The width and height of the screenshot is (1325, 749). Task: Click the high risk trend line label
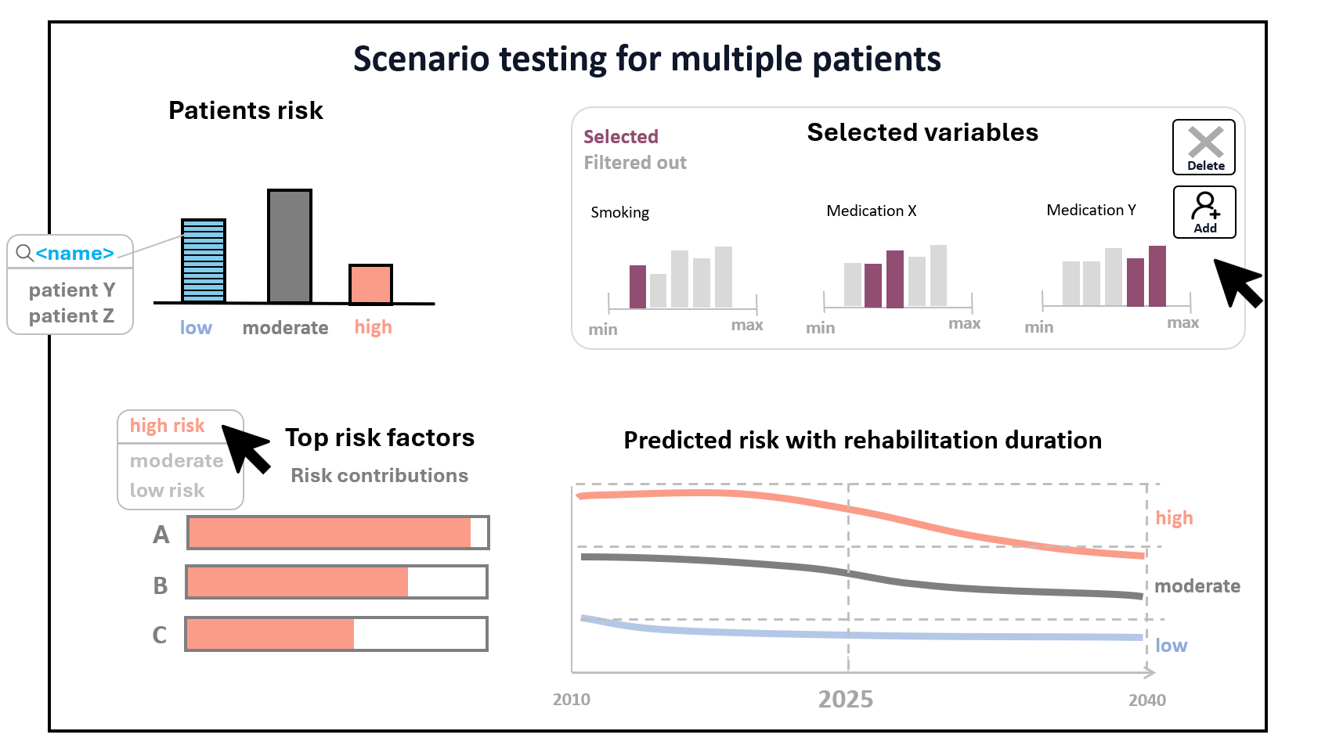pos(1174,518)
